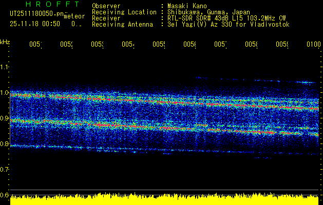Click the 0.7 frequency axis label
The width and height of the screenshot is (323, 205).
[x=5, y=170]
